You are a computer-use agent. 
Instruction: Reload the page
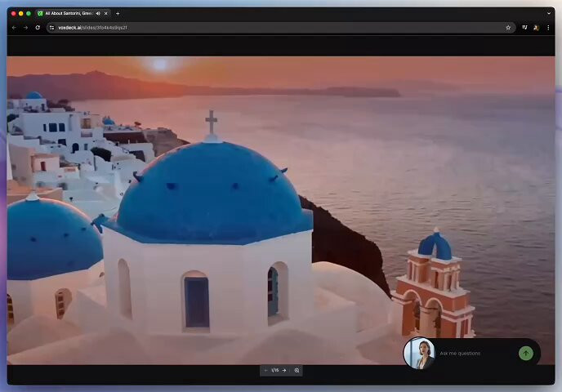click(38, 27)
